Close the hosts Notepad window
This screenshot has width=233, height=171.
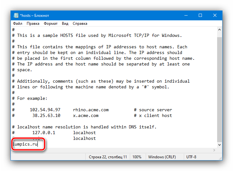(x=215, y=15)
